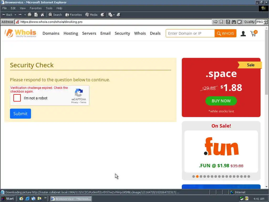Image resolution: width=269 pixels, height=202 pixels.
Task: Click the page vertical scrollbar thumb
Action: pyautogui.click(x=266, y=62)
